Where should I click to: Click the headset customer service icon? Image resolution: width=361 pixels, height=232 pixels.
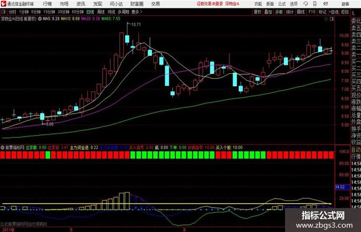click(x=306, y=4)
